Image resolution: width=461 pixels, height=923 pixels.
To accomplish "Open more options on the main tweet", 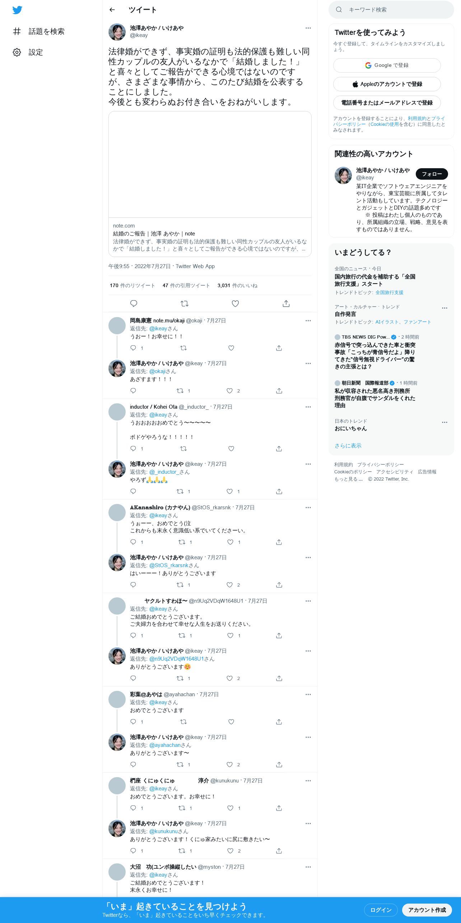I will pyautogui.click(x=308, y=28).
